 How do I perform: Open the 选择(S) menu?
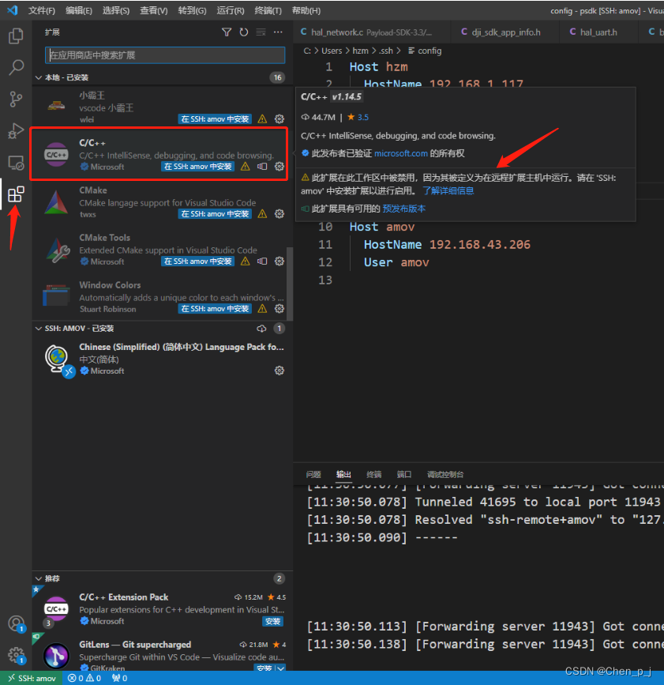tap(116, 10)
